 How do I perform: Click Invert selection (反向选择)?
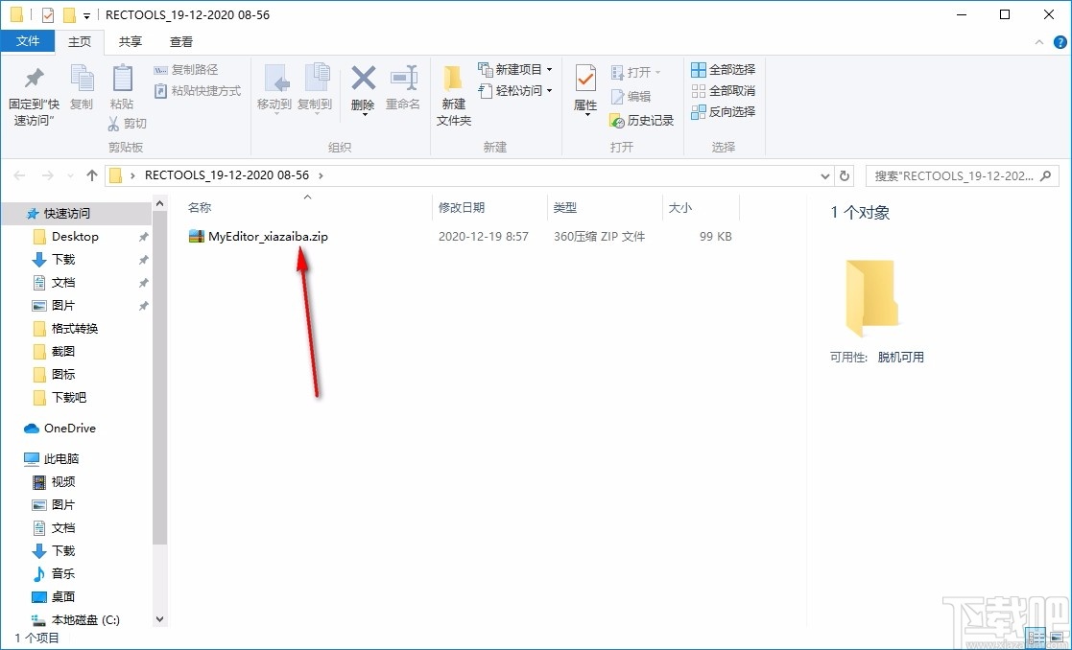pos(724,112)
